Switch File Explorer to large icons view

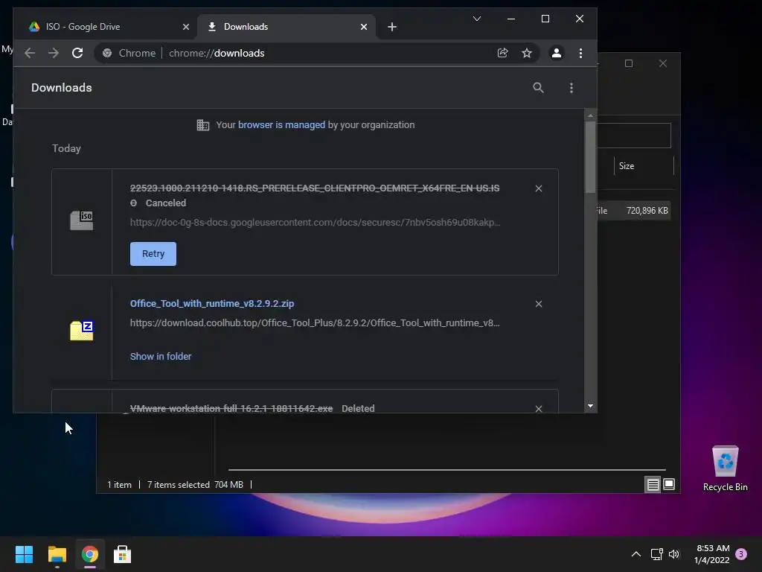669,484
